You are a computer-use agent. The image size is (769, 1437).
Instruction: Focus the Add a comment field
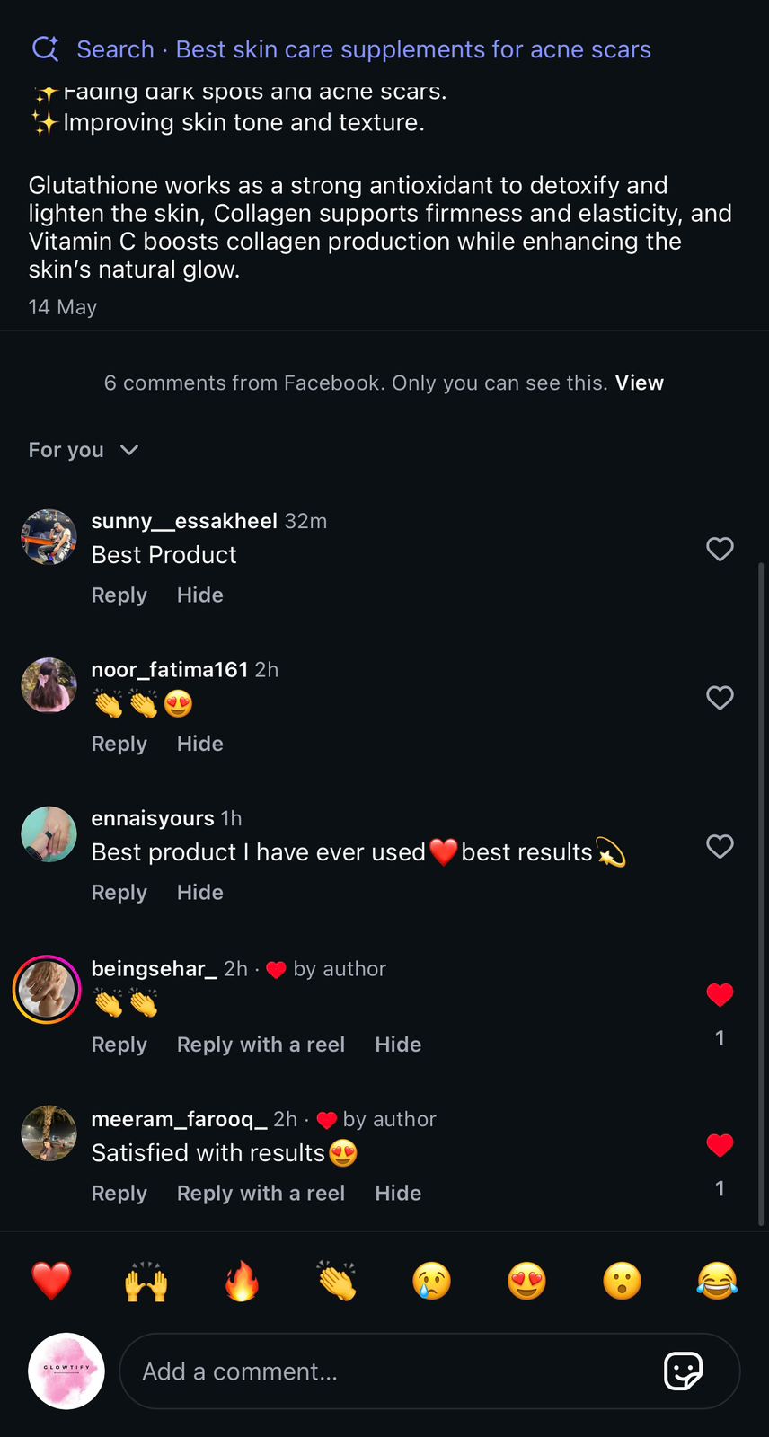tap(386, 1371)
